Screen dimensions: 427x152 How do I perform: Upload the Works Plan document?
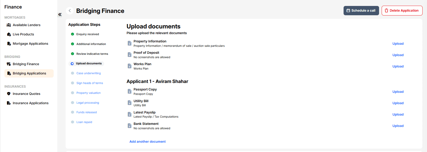click(398, 66)
